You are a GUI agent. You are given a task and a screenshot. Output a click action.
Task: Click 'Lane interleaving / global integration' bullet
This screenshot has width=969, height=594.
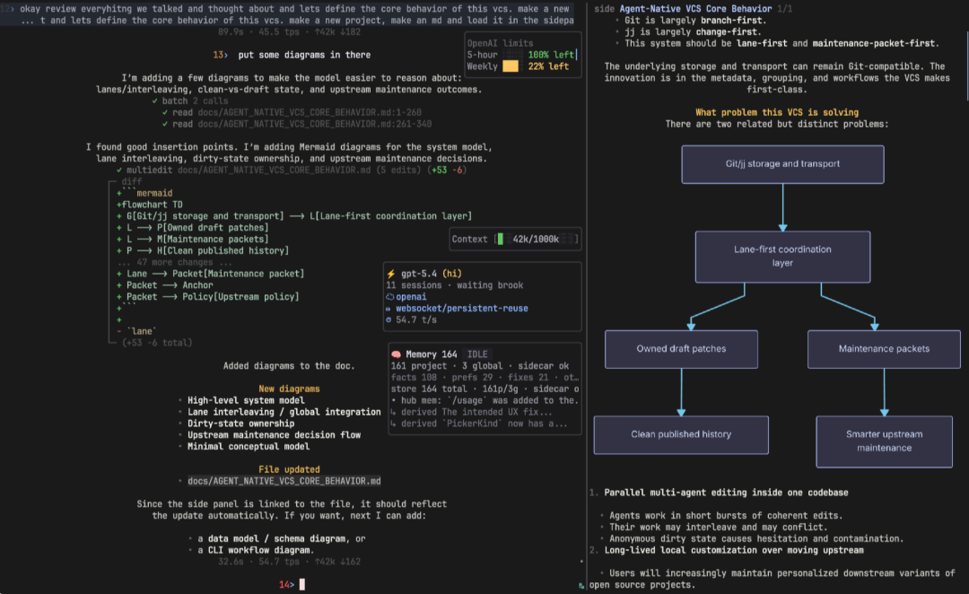(284, 412)
